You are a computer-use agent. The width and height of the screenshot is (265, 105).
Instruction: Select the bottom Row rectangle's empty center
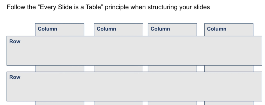134,87
